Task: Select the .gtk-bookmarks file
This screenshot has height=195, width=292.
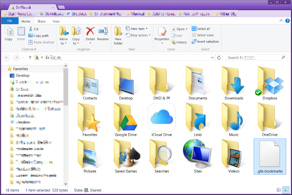Action: tap(270, 156)
